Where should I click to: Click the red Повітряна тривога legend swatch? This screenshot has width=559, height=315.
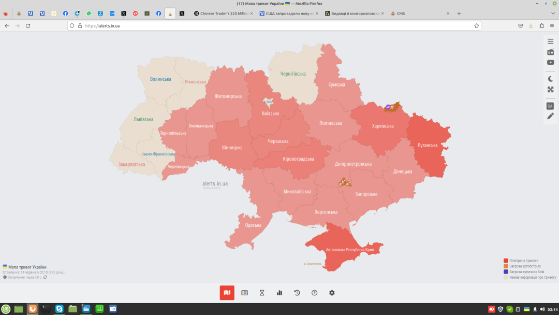point(506,261)
